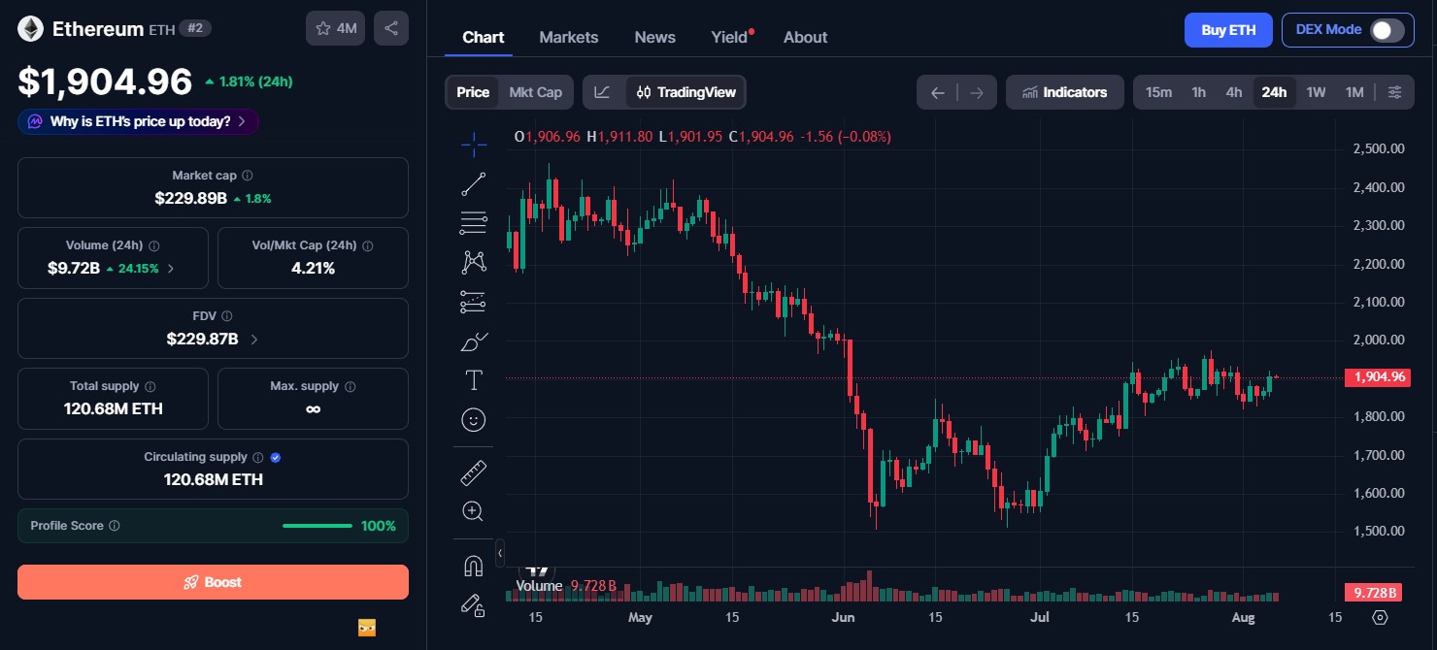Image resolution: width=1437 pixels, height=650 pixels.
Task: Undo last chart action arrow
Action: (937, 93)
